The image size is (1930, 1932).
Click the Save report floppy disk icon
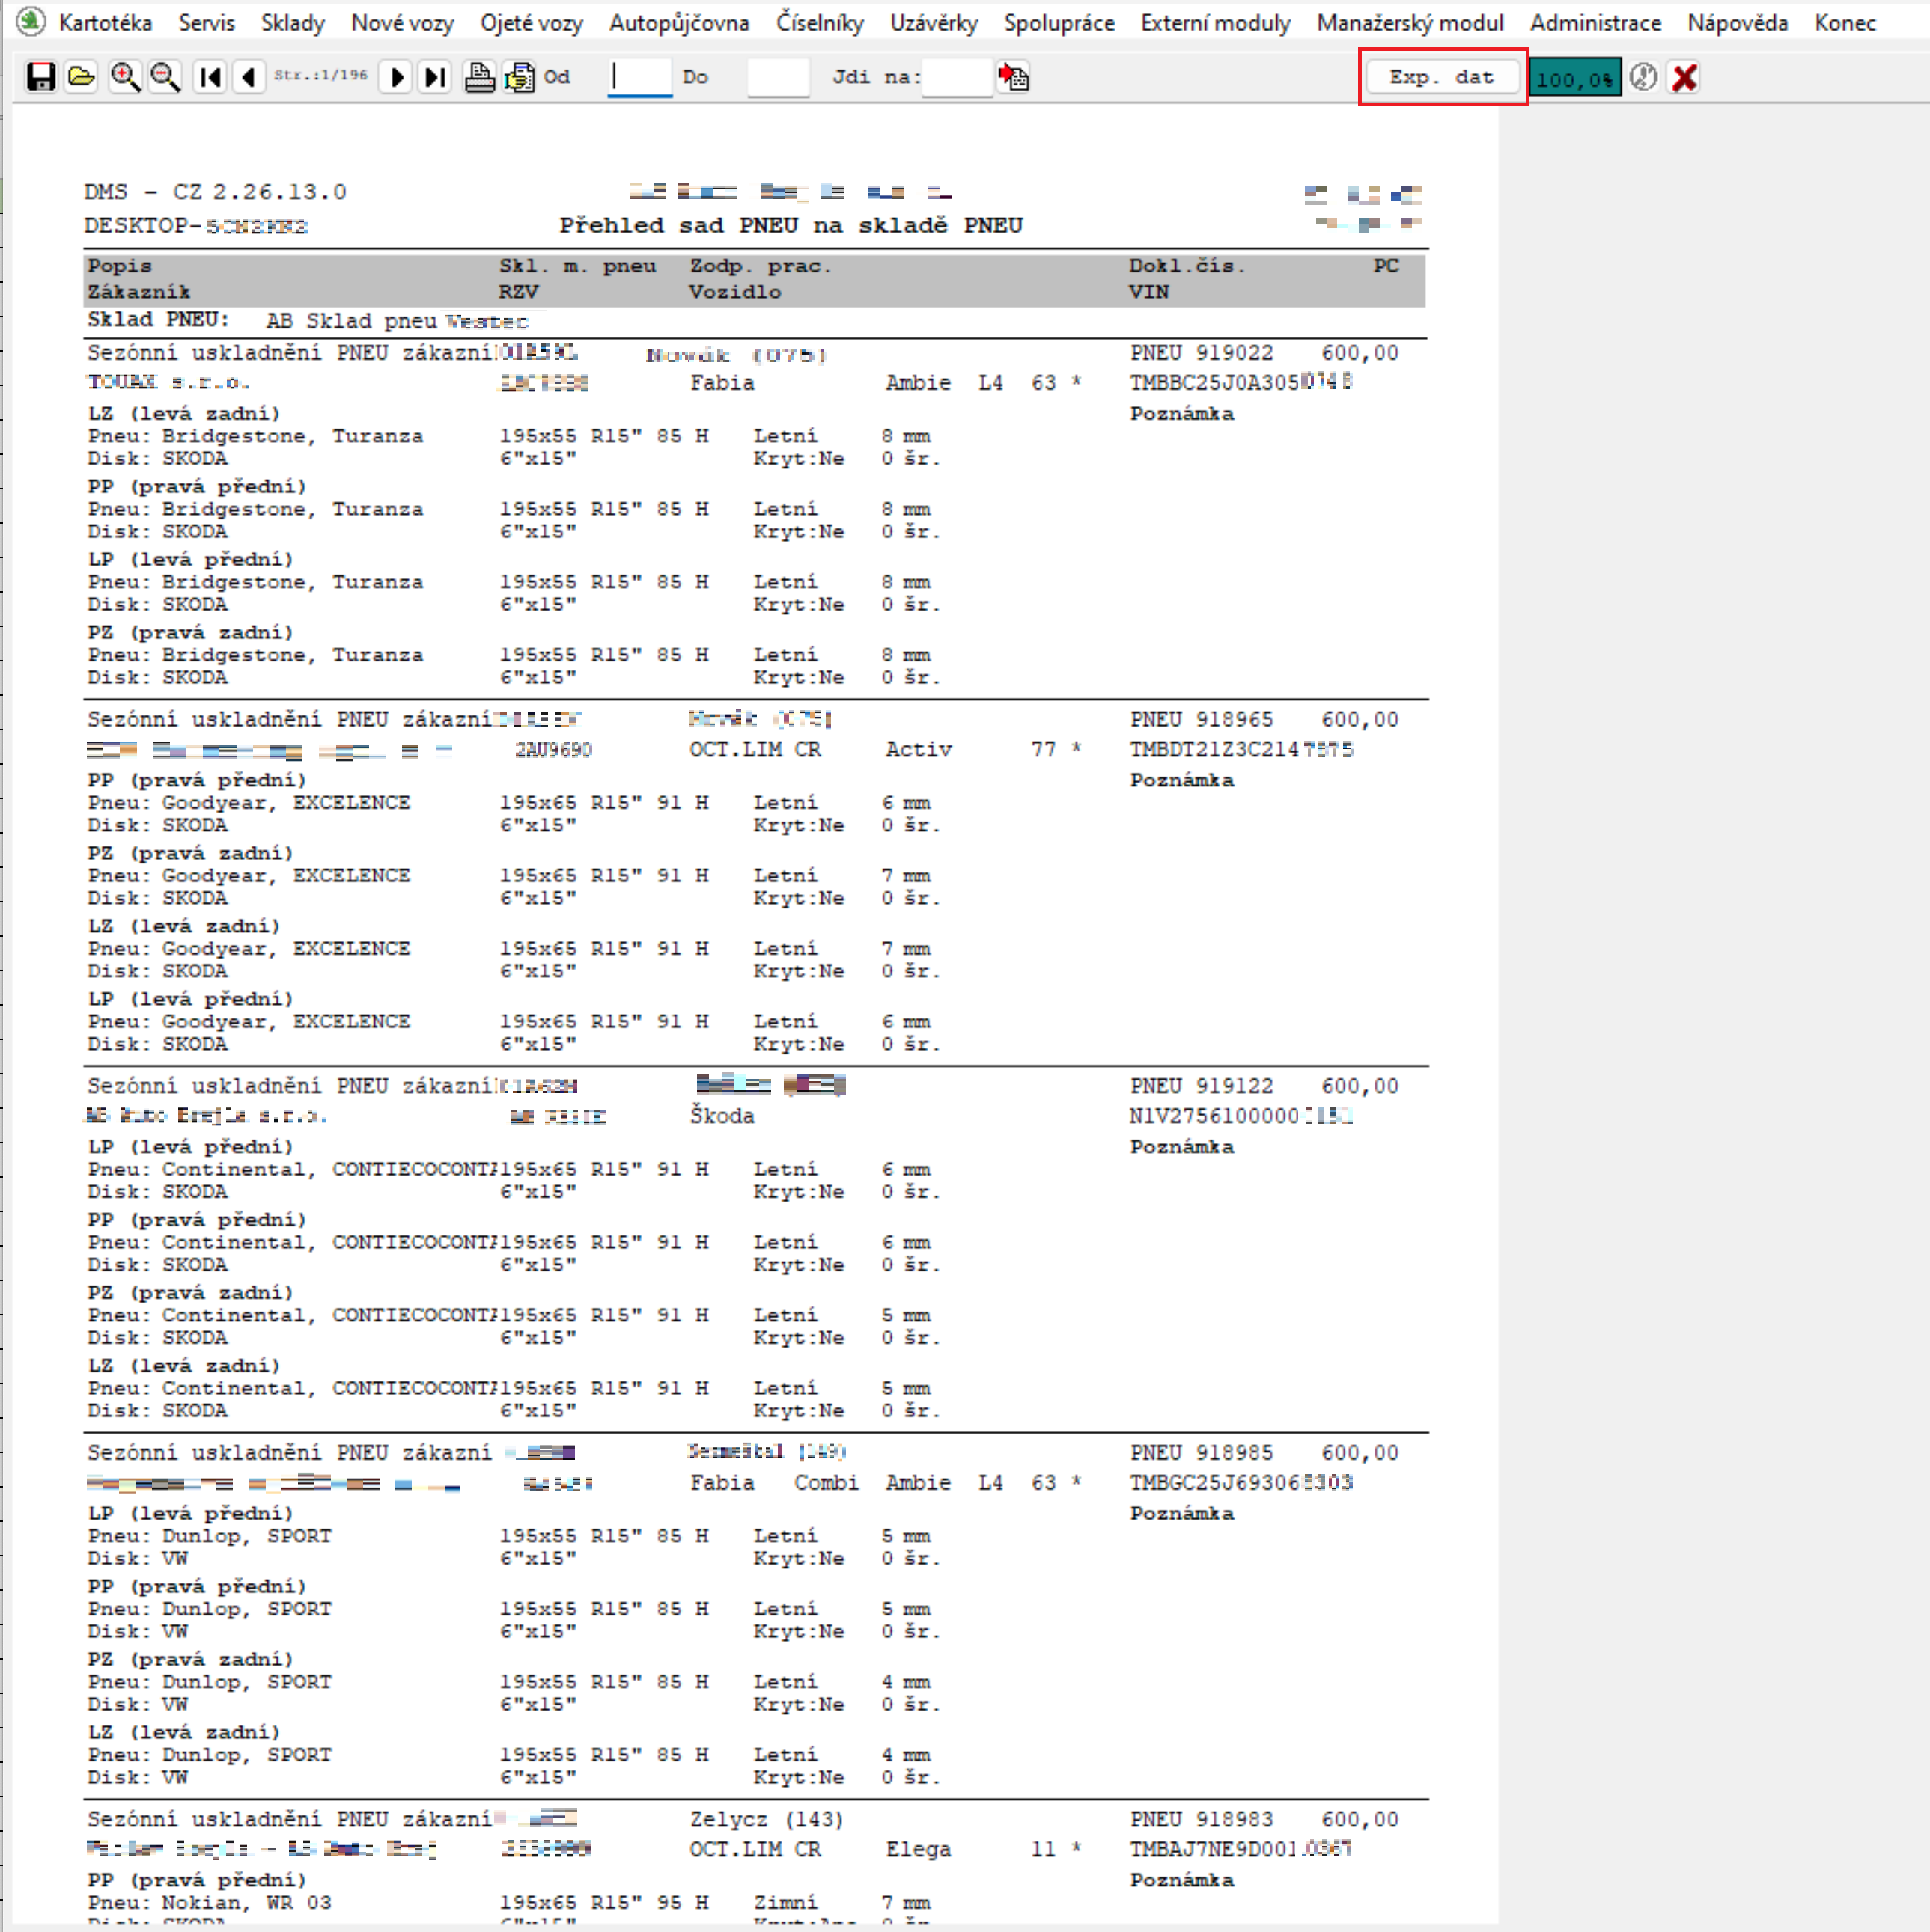40,77
